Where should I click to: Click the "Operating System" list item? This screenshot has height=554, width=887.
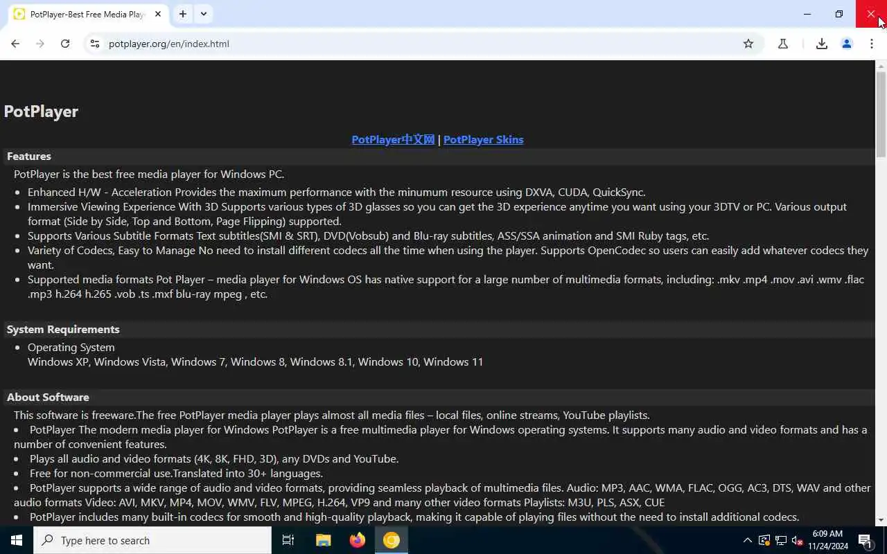(71, 348)
